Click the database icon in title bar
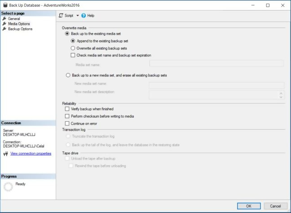 (5, 5)
